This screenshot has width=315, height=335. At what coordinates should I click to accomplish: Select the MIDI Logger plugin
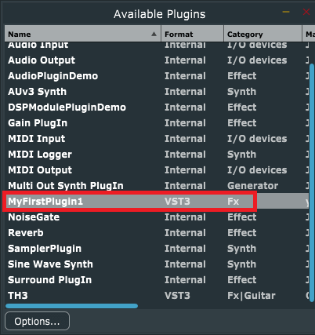coord(157,155)
